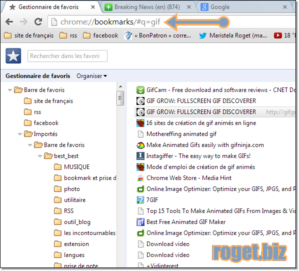Collapse the top Barre de favoris node

pyautogui.click(x=9, y=90)
